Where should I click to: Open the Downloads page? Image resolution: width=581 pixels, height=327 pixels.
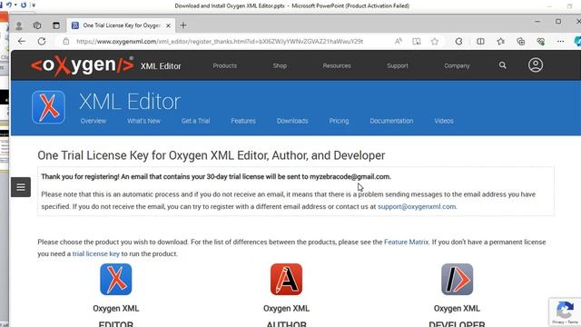pos(292,121)
